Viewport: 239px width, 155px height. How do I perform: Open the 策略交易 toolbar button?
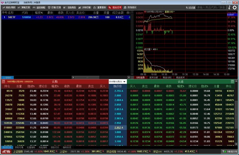[24, 7]
